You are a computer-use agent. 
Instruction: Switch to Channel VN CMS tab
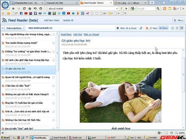[62, 3]
